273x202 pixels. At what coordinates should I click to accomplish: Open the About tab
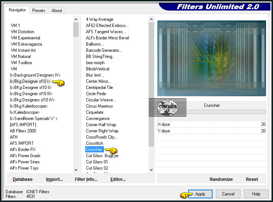point(57,11)
